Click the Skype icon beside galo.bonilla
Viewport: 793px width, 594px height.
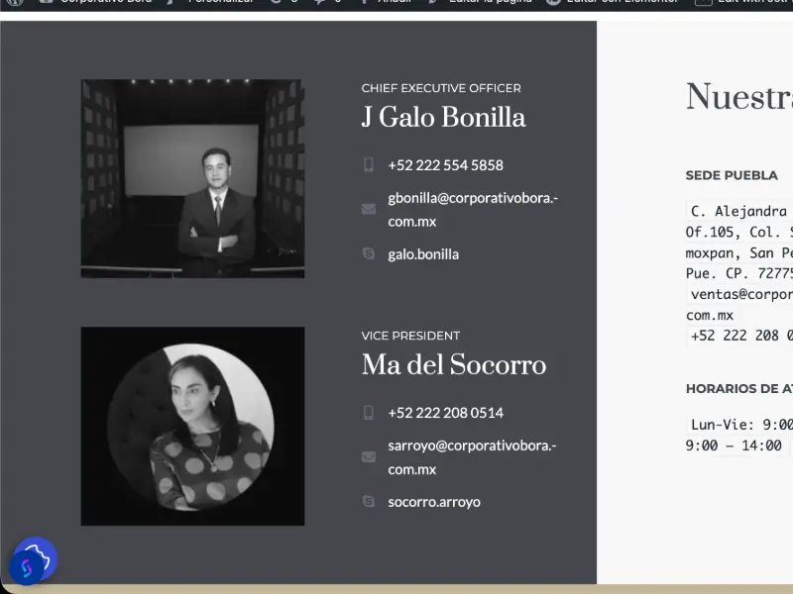click(x=369, y=253)
